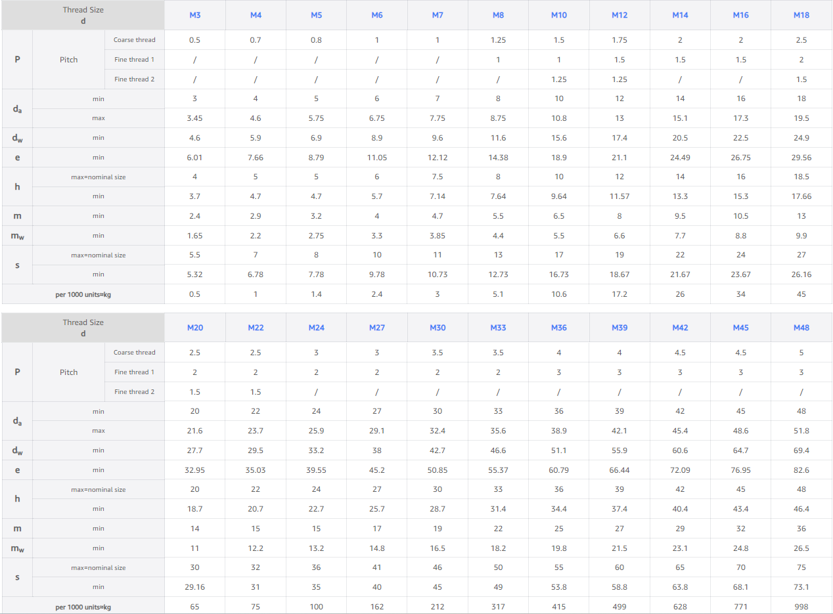This screenshot has width=833, height=614.
Task: Select the M30 header link
Action: click(438, 328)
